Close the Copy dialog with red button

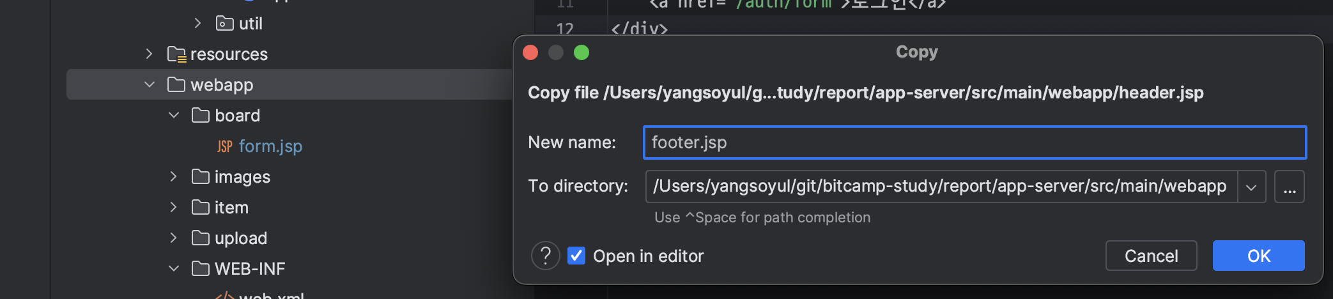click(x=530, y=52)
